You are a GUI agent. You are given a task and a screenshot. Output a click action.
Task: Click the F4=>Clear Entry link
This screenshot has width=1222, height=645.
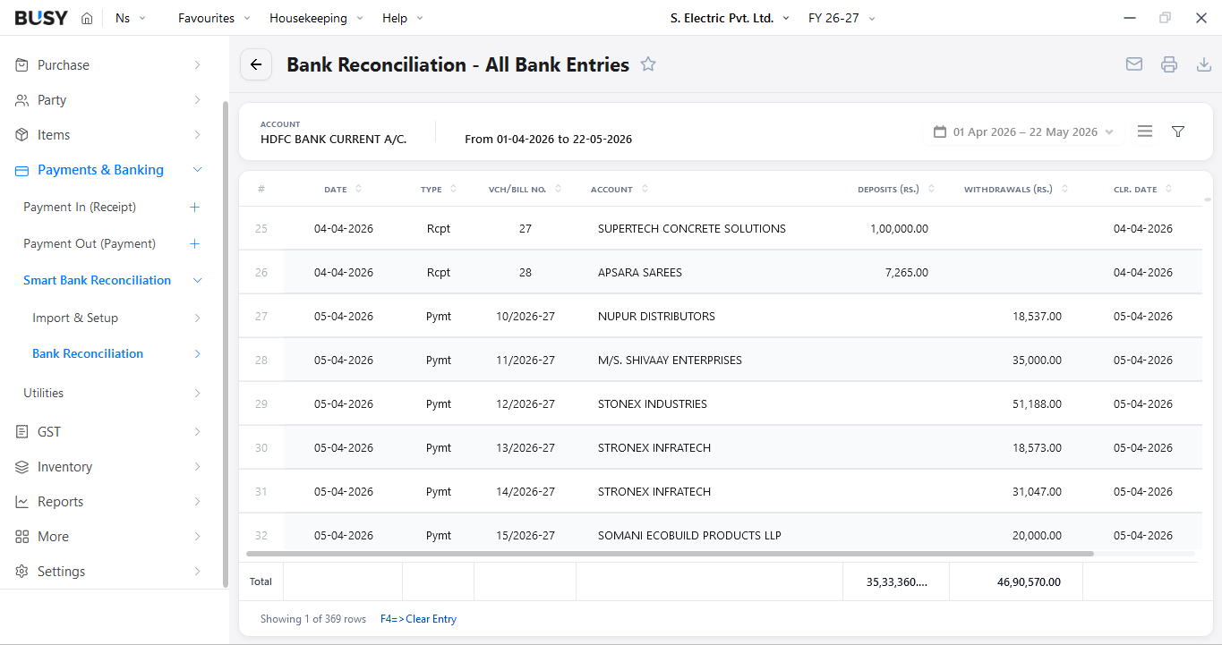point(418,619)
